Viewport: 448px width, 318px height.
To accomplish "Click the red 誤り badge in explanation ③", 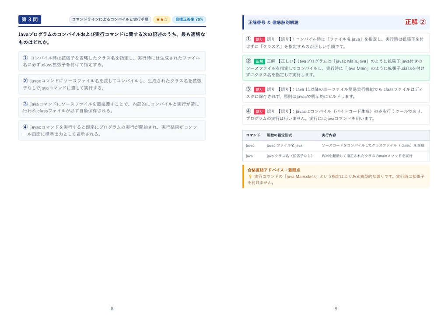I will [x=259, y=89].
